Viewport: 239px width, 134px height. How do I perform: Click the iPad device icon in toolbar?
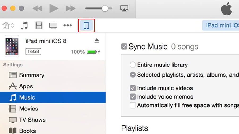[x=86, y=26]
